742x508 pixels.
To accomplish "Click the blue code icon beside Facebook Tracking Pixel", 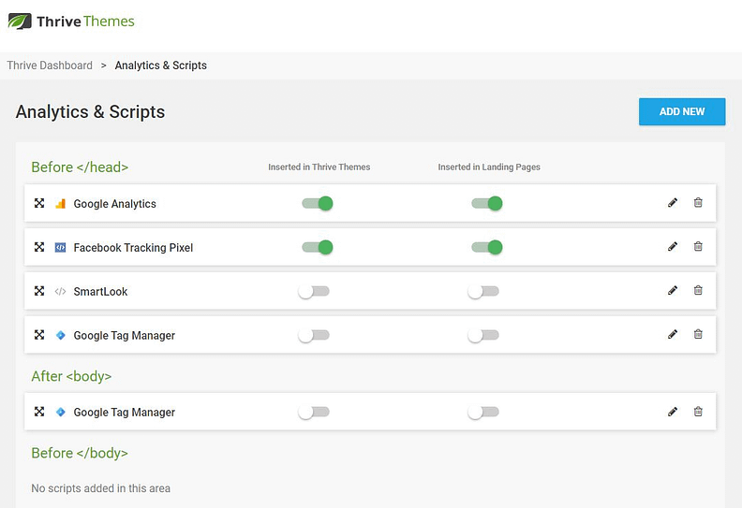I will (61, 248).
